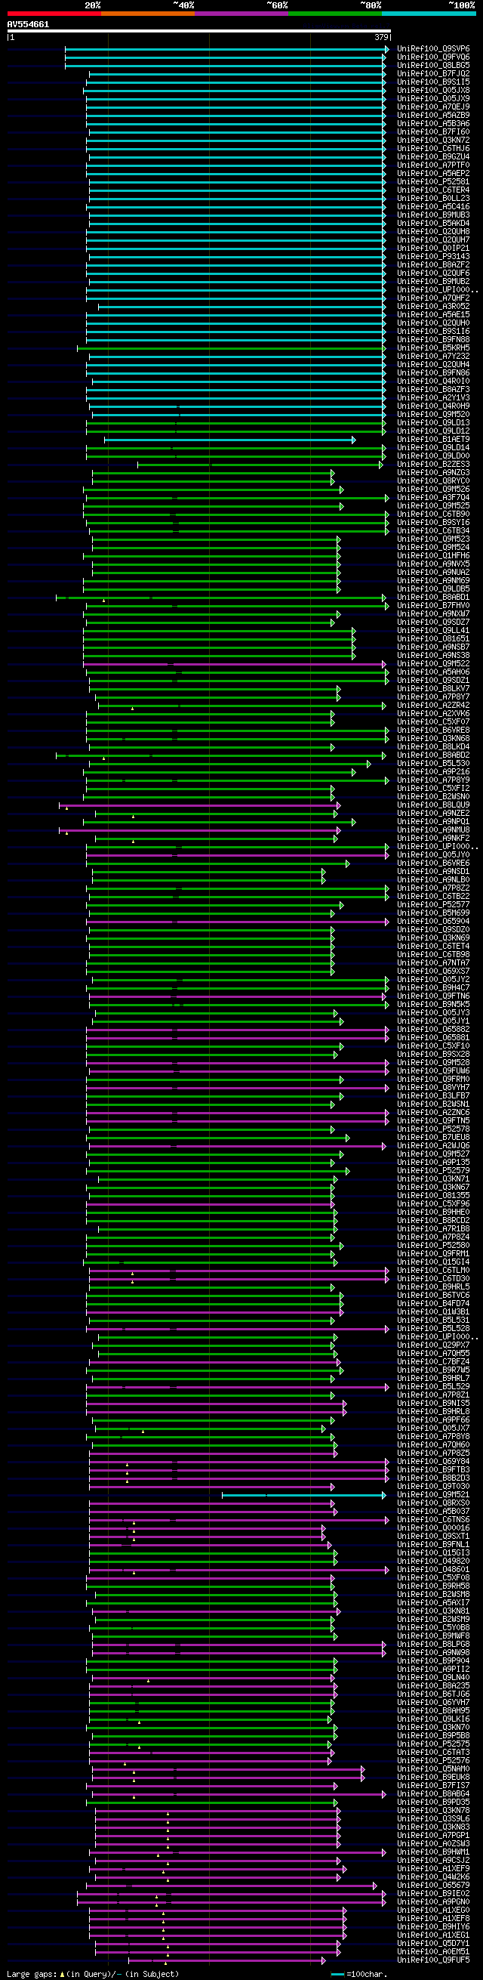Click the green alignment bar for P52577
The height and width of the screenshot is (1980, 483).
tap(215, 906)
